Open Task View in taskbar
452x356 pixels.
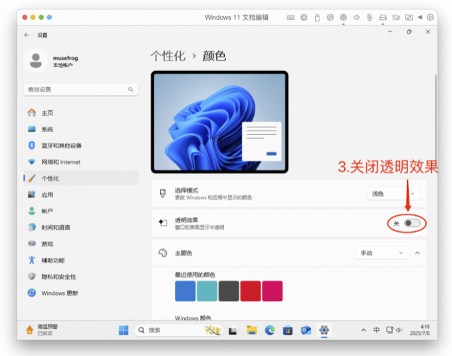tap(233, 330)
